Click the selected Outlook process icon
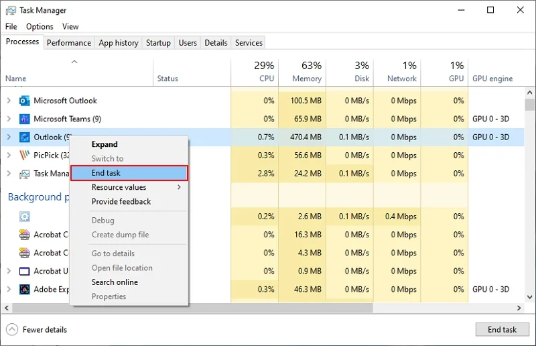536x346 pixels. (25, 137)
